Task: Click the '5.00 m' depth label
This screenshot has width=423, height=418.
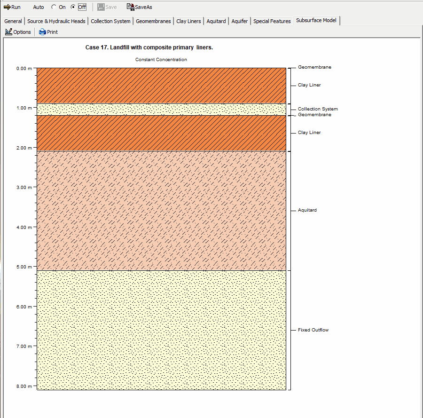Action: (24, 267)
